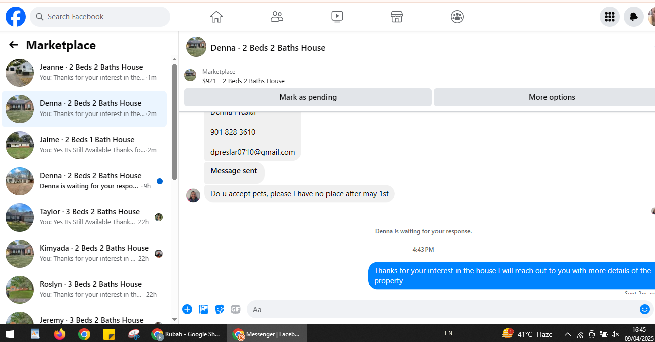
Task: Open Jaime · 2 Beds 1 Bath conversation
Action: pyautogui.click(x=84, y=145)
